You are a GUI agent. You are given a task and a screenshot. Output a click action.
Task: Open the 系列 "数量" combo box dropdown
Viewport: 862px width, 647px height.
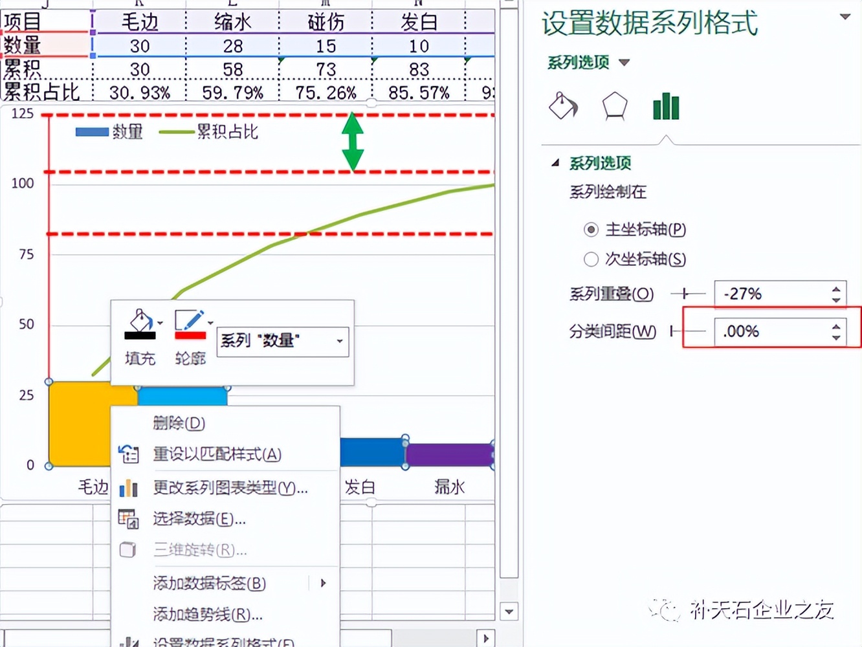pos(339,342)
